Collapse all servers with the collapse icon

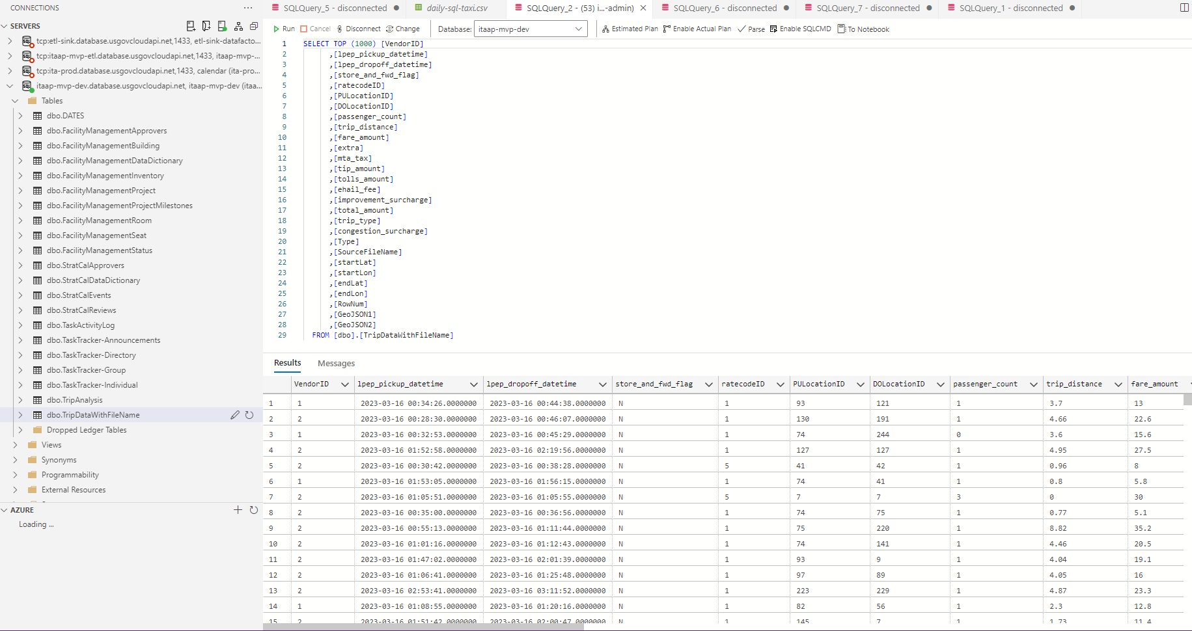(254, 26)
